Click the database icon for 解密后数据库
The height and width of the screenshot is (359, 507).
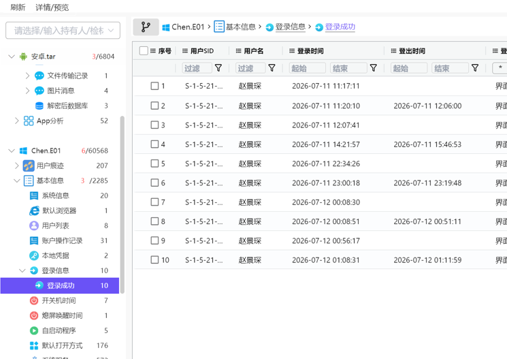click(x=39, y=106)
